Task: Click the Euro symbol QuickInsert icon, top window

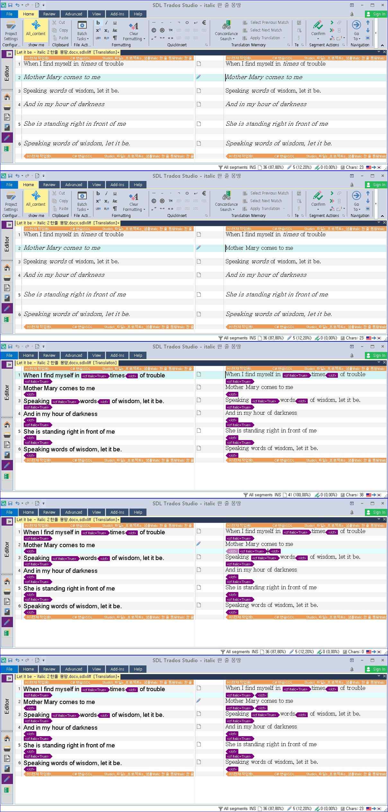Action: tap(204, 23)
